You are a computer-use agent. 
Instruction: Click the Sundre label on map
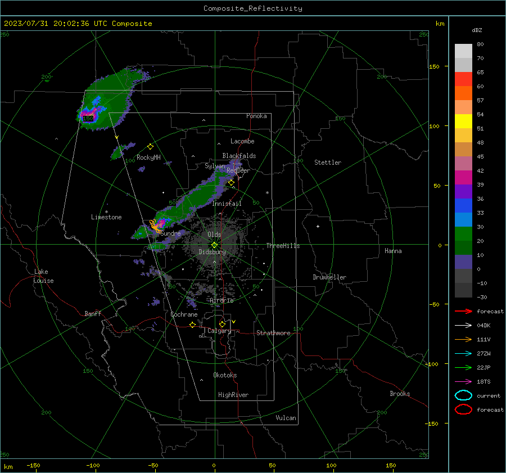170,233
